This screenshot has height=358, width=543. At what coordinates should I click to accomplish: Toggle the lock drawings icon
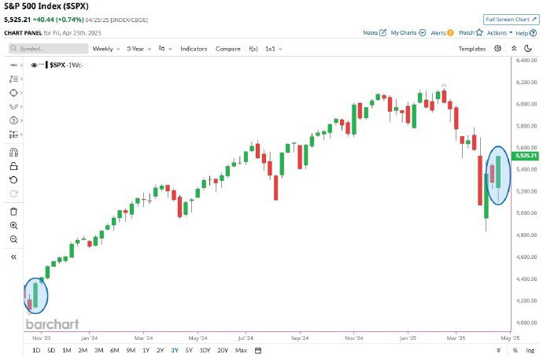pos(13,166)
